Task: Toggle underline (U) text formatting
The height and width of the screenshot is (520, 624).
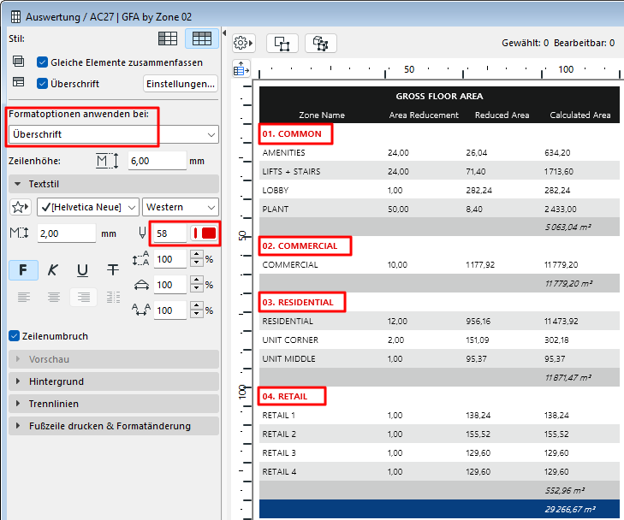Action: point(82,270)
